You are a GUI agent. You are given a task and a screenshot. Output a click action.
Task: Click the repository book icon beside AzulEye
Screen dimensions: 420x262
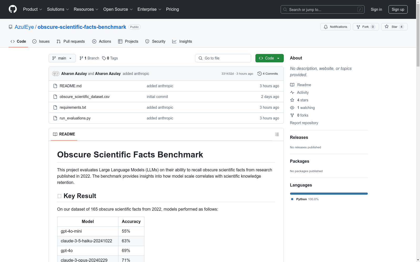pos(10,27)
